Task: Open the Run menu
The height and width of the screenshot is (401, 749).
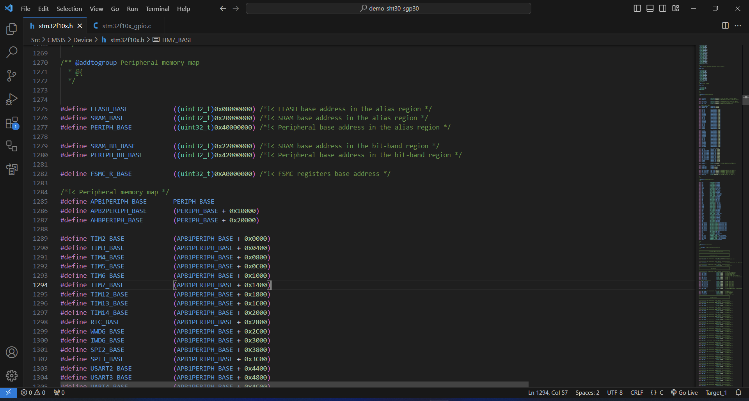Action: point(132,9)
